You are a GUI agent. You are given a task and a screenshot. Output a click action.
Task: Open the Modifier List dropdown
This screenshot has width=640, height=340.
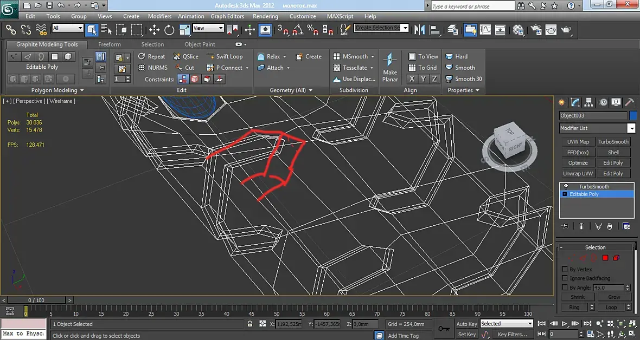pyautogui.click(x=631, y=128)
